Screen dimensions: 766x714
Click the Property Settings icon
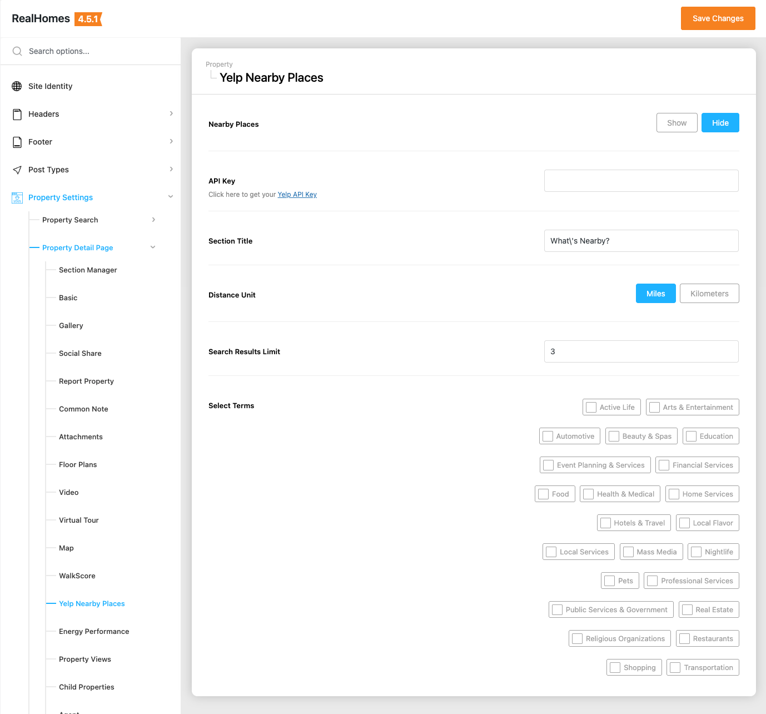tap(17, 197)
